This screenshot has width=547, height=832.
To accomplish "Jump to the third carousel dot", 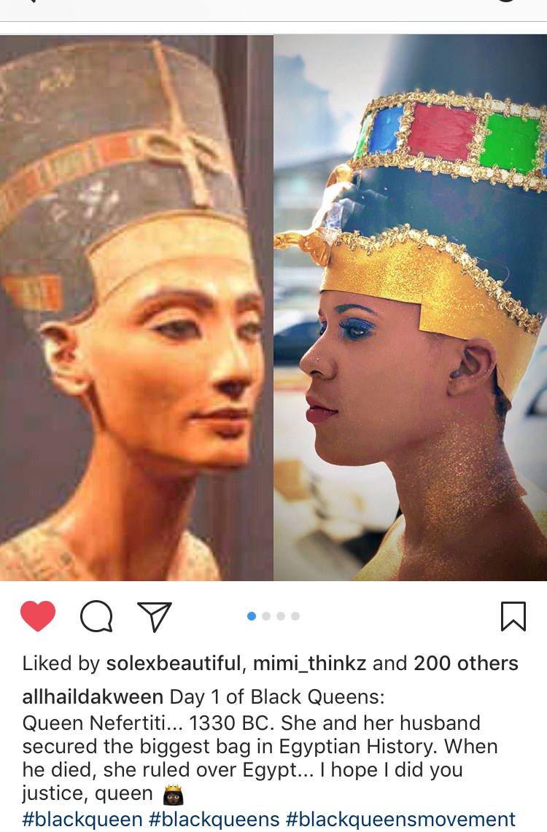I will pos(281,616).
